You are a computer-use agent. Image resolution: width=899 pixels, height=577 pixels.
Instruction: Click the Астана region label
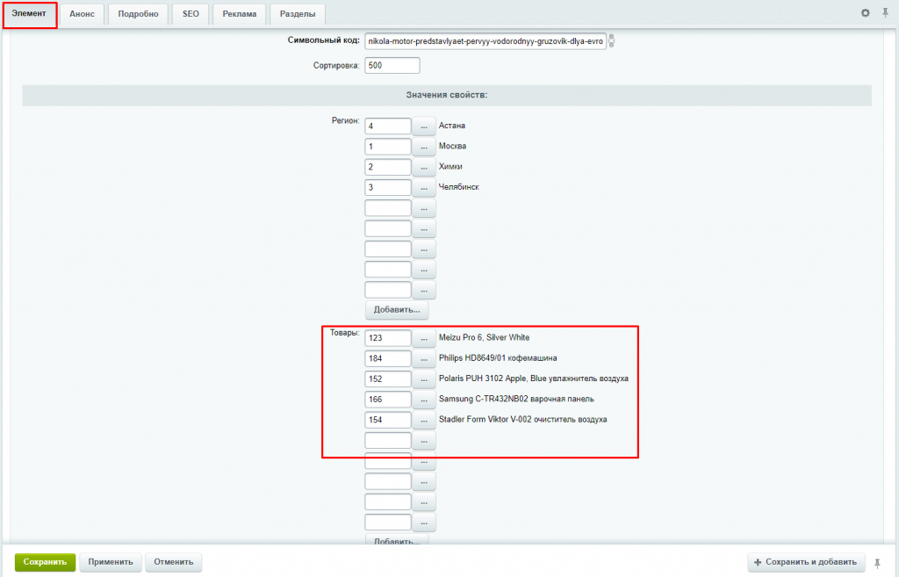click(x=452, y=126)
